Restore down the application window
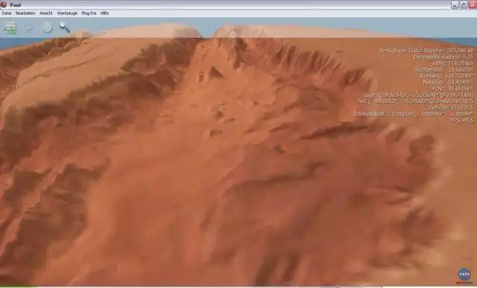 coord(464,4)
